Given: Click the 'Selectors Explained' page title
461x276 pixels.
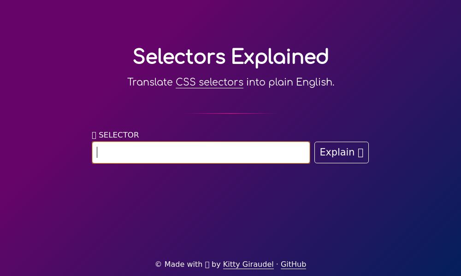Looking at the screenshot, I should point(230,57).
